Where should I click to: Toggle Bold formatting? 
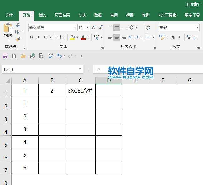(31, 37)
